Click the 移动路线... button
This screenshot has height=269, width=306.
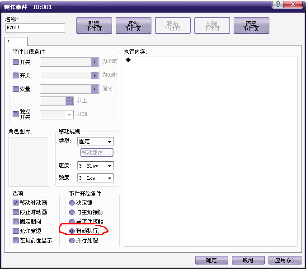point(97,152)
